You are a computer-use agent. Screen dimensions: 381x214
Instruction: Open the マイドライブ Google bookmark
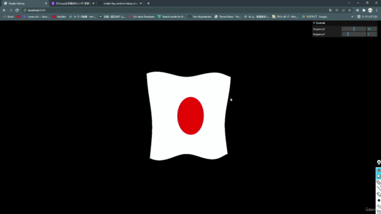tap(315, 17)
